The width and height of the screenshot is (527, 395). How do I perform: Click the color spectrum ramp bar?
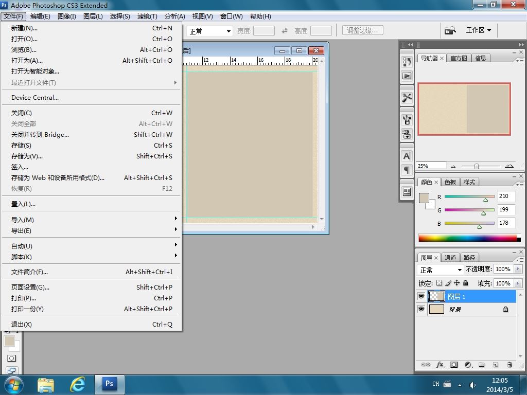pyautogui.click(x=469, y=238)
